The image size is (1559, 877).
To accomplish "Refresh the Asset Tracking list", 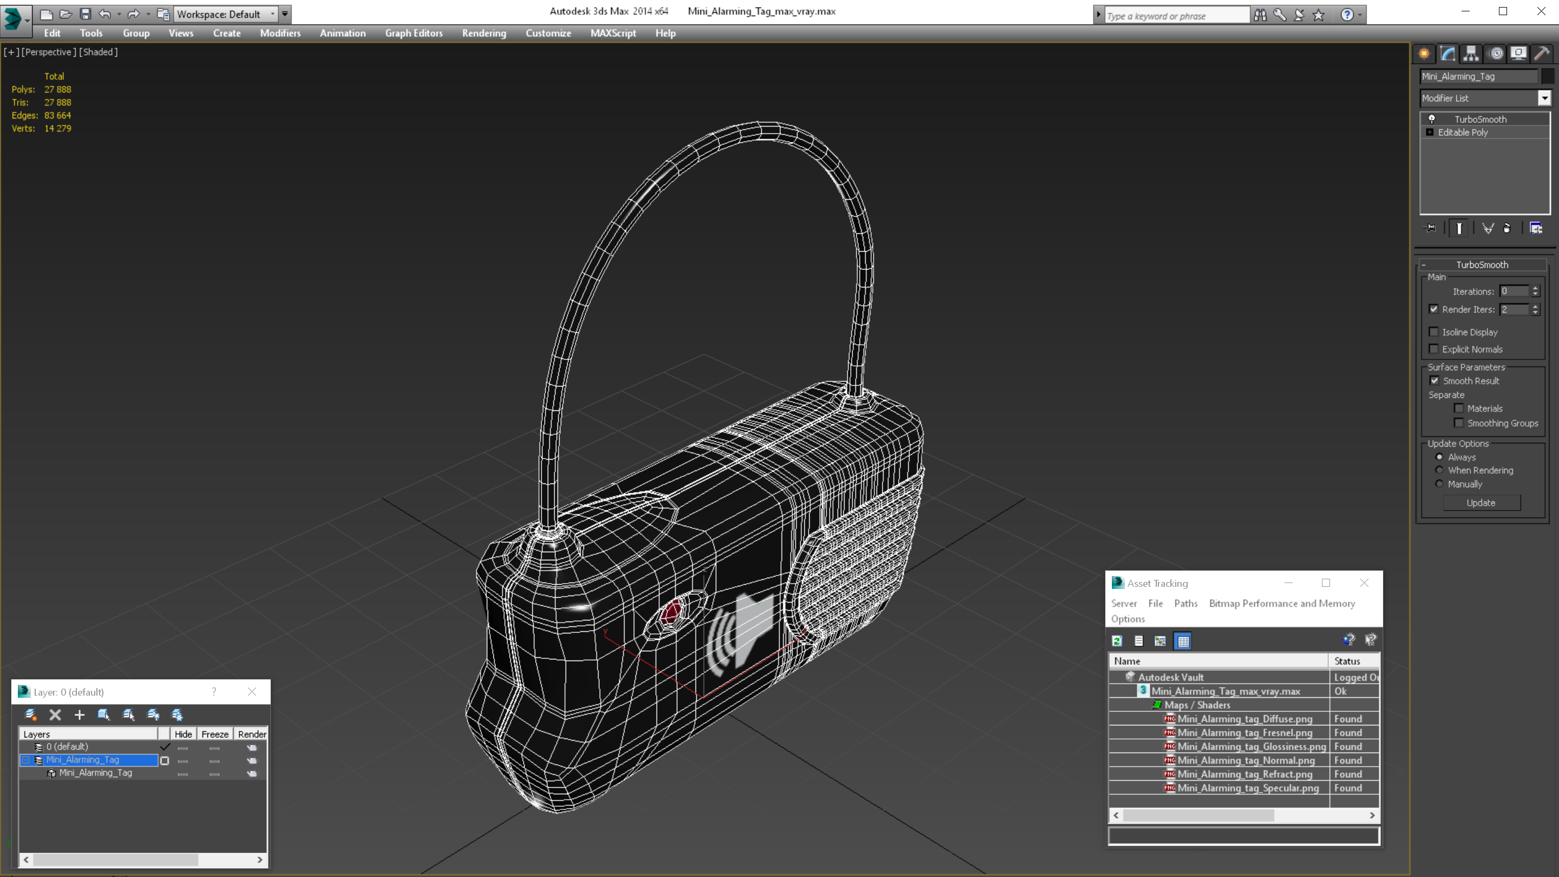I will [1117, 641].
